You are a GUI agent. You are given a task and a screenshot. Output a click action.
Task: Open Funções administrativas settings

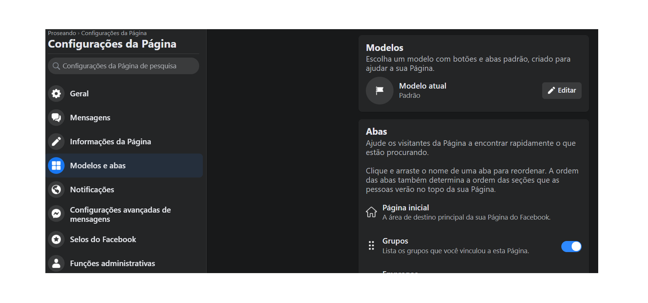124,263
